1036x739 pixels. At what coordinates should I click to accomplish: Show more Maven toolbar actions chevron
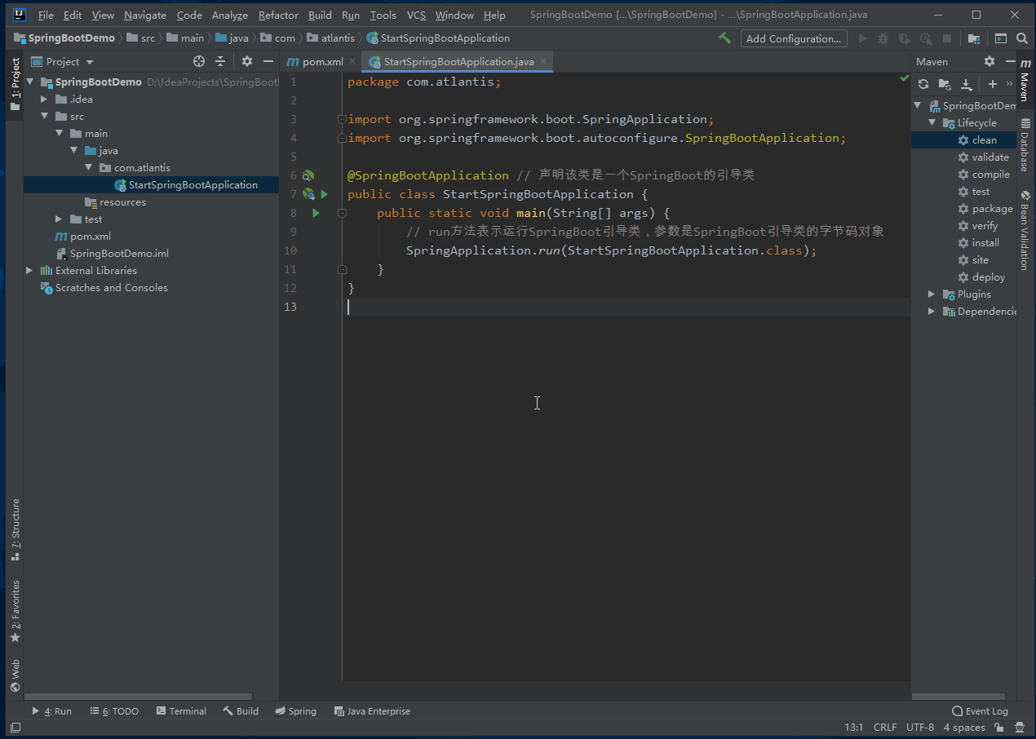1010,84
